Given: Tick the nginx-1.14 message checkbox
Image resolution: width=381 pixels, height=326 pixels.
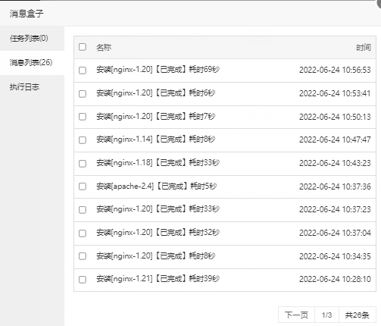Looking at the screenshot, I should 83,139.
